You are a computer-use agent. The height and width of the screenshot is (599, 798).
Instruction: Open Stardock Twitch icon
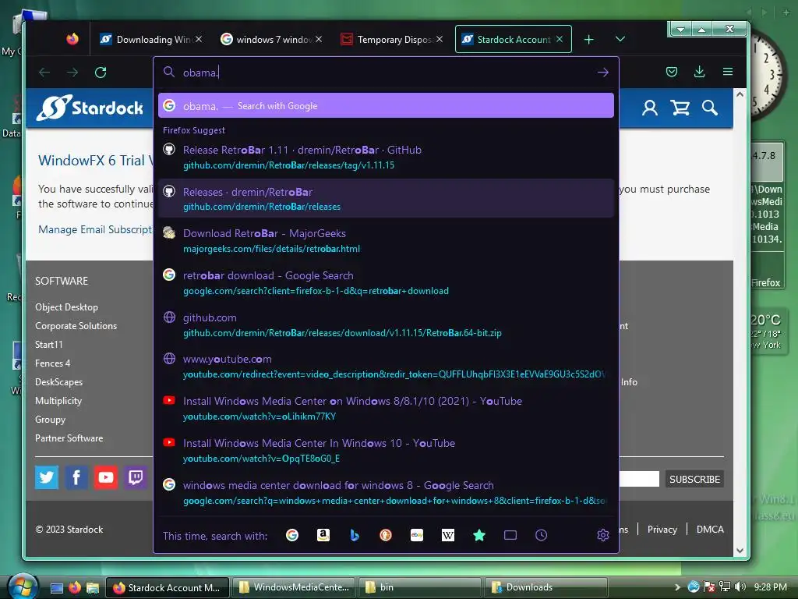click(136, 477)
